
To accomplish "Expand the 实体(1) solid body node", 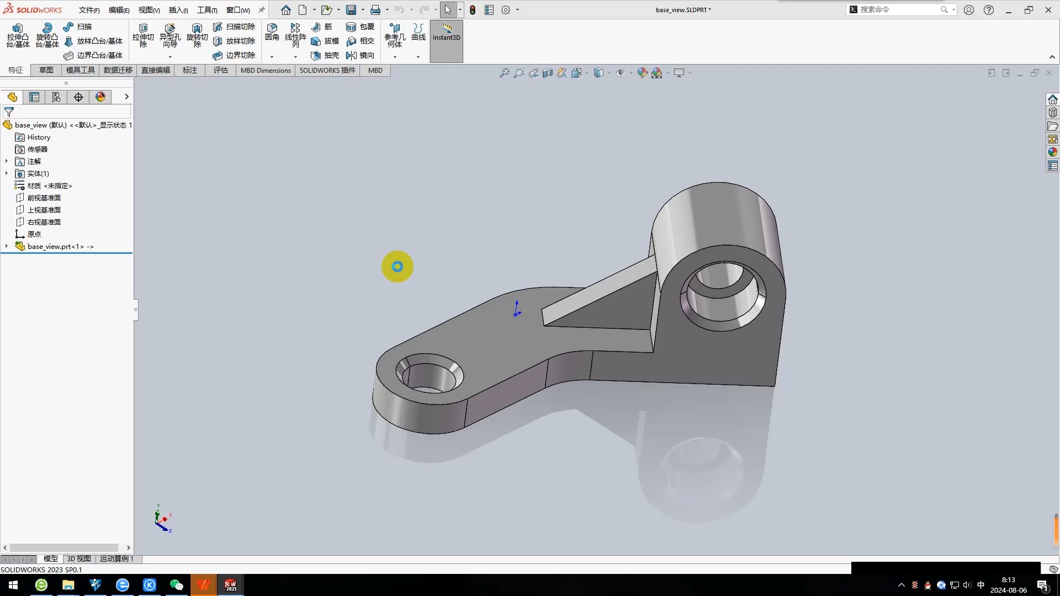I will point(6,173).
